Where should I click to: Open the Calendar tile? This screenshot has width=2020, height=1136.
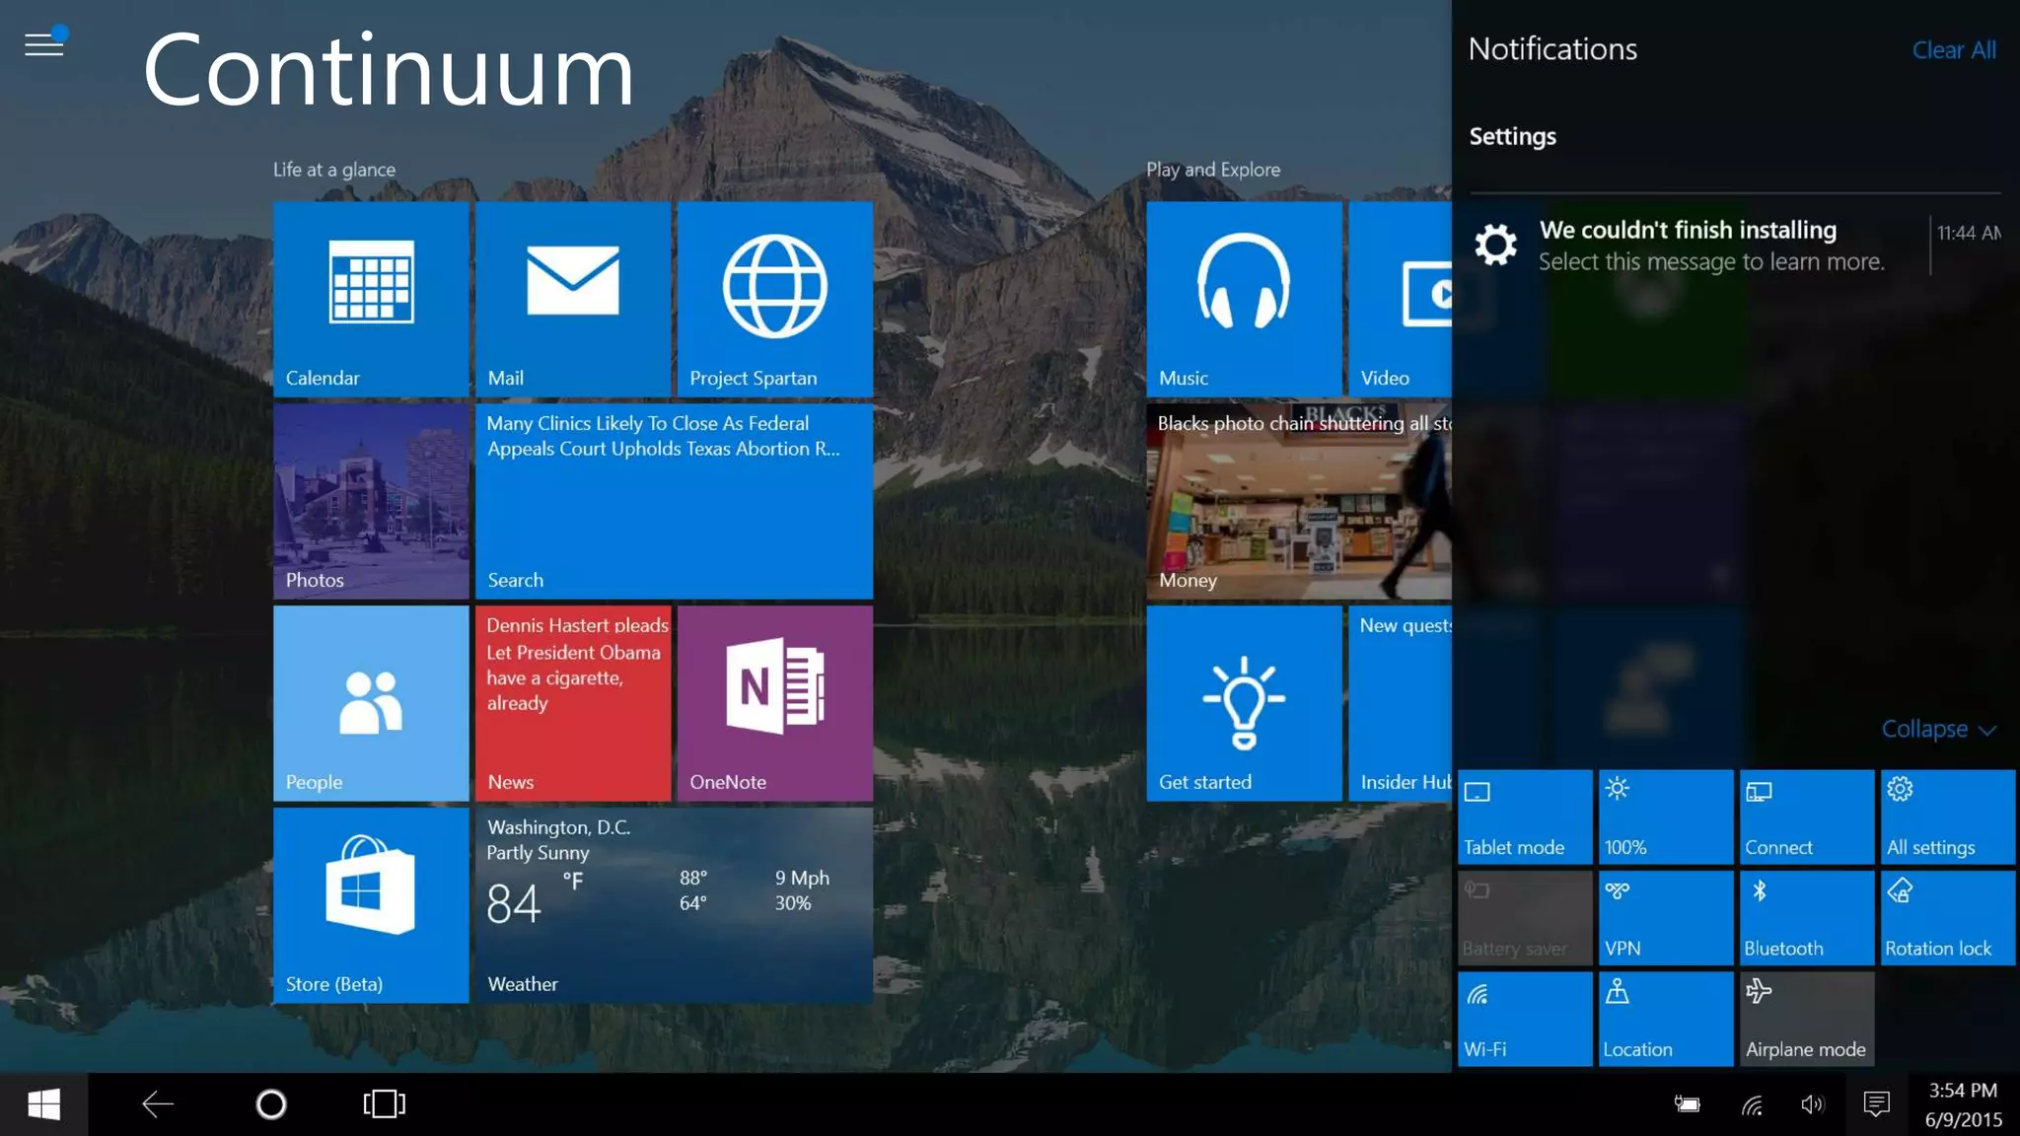pyautogui.click(x=371, y=299)
